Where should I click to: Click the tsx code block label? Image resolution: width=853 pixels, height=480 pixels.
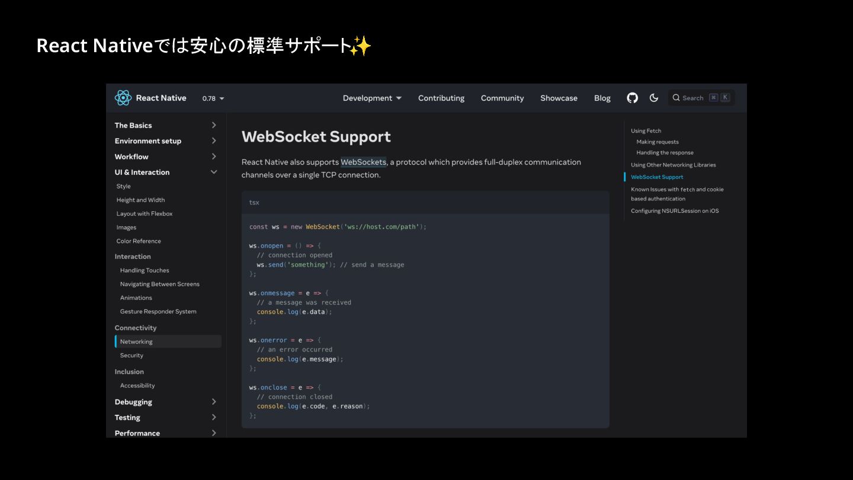tap(254, 202)
